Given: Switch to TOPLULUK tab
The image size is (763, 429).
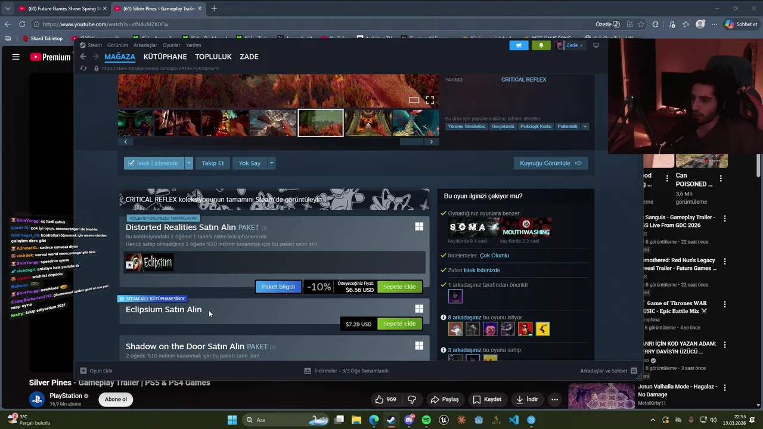Looking at the screenshot, I should [213, 57].
